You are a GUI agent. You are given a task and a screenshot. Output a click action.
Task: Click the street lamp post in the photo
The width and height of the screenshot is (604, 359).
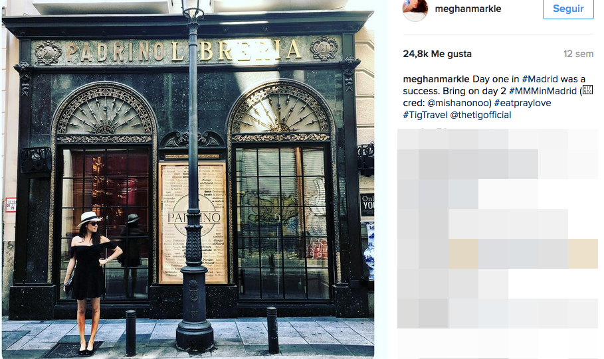tap(194, 181)
